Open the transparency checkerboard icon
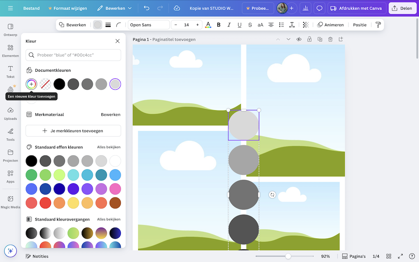 coord(306,25)
